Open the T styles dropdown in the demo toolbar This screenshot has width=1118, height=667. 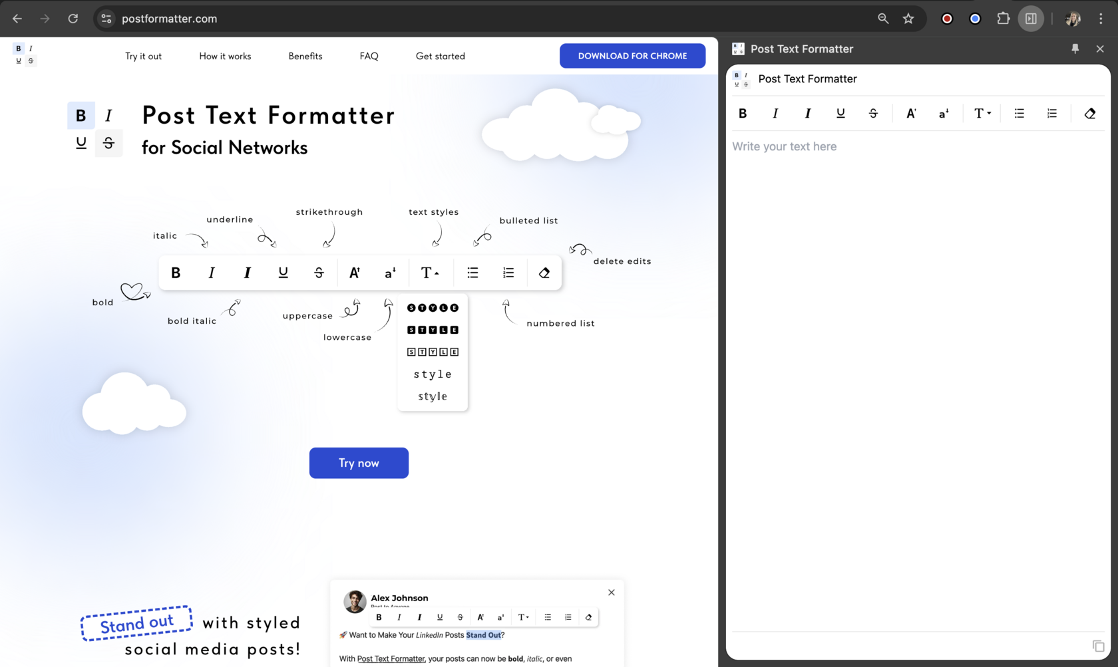tap(431, 272)
